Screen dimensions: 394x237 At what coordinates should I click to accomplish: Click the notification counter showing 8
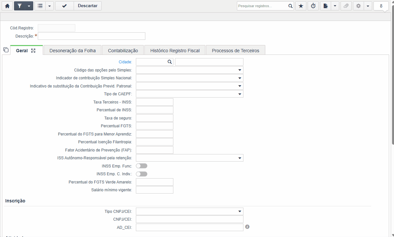(381, 6)
